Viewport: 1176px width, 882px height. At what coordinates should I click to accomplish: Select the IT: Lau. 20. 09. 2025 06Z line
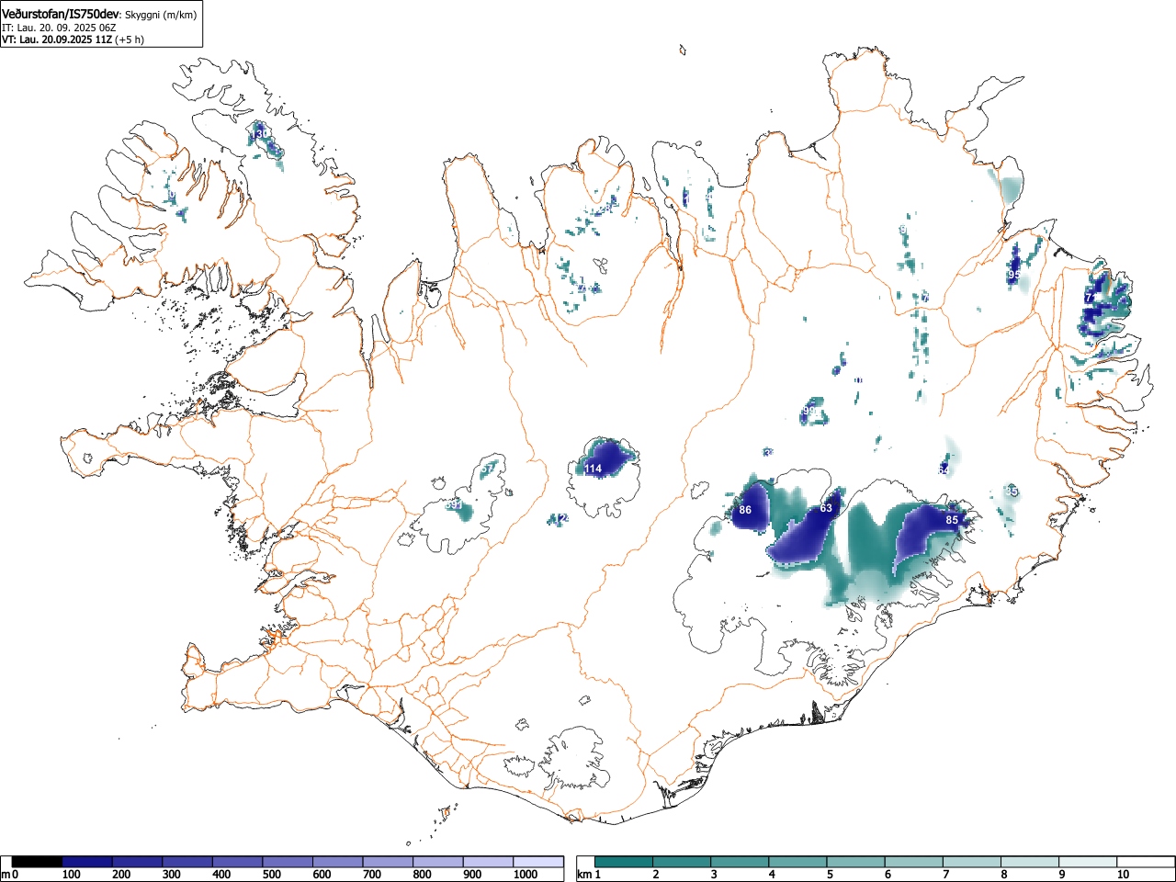(59, 28)
